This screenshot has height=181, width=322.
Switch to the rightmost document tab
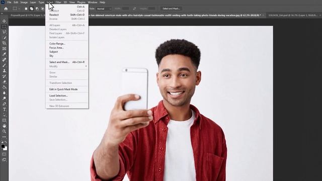pos(294,15)
